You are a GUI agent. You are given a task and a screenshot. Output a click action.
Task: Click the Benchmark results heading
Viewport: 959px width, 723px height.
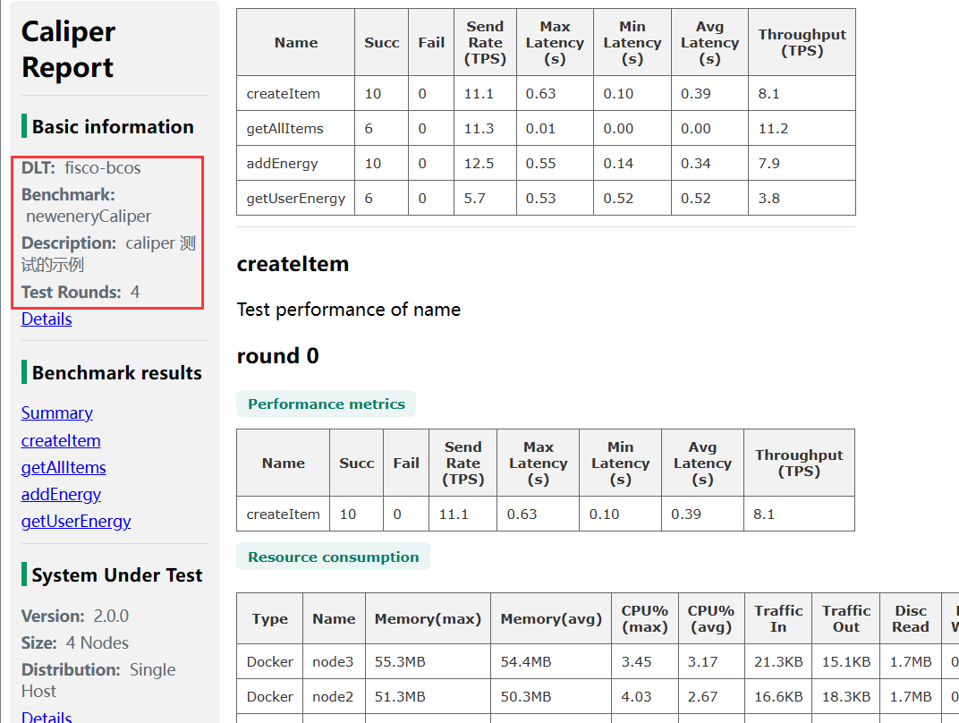116,373
